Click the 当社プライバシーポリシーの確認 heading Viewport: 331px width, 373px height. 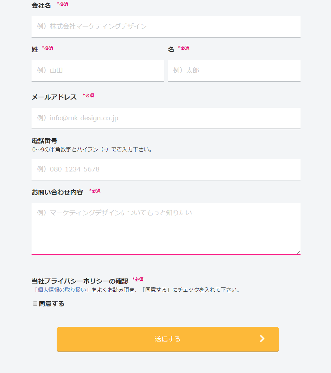pyautogui.click(x=80, y=281)
